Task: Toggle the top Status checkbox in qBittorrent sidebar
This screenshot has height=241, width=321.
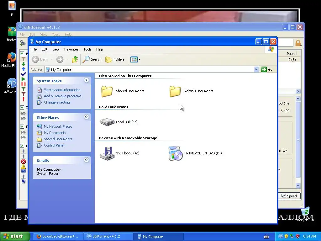Action: click(x=22, y=53)
